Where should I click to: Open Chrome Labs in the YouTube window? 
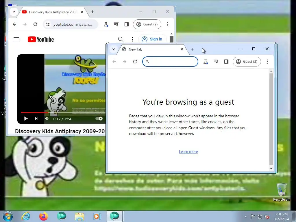106,24
